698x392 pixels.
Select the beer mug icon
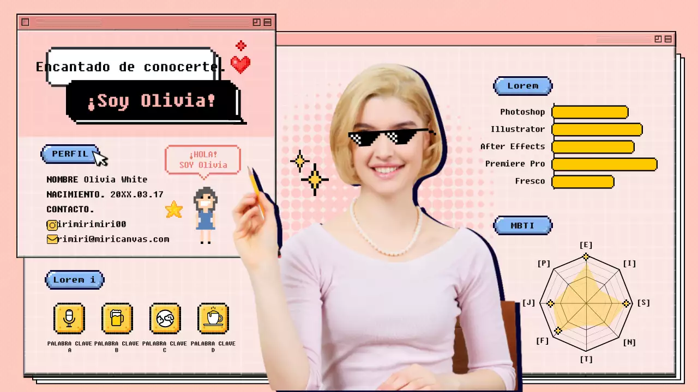click(117, 318)
